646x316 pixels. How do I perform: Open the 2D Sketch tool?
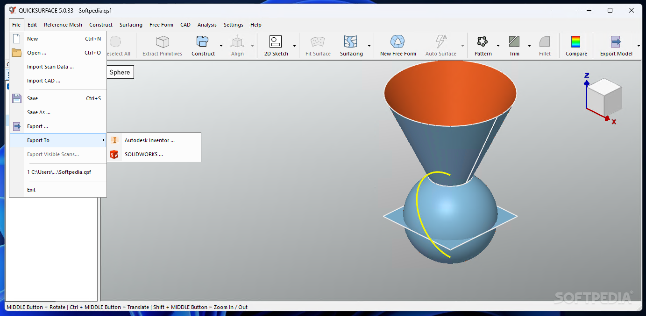coord(276,42)
